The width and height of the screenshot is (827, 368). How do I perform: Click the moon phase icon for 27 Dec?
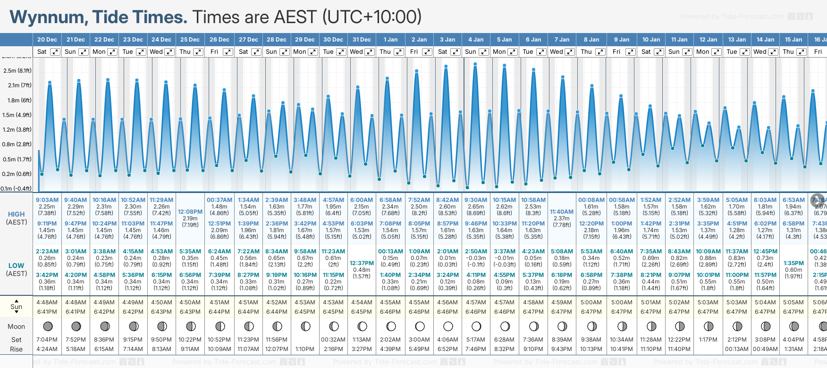tap(249, 326)
